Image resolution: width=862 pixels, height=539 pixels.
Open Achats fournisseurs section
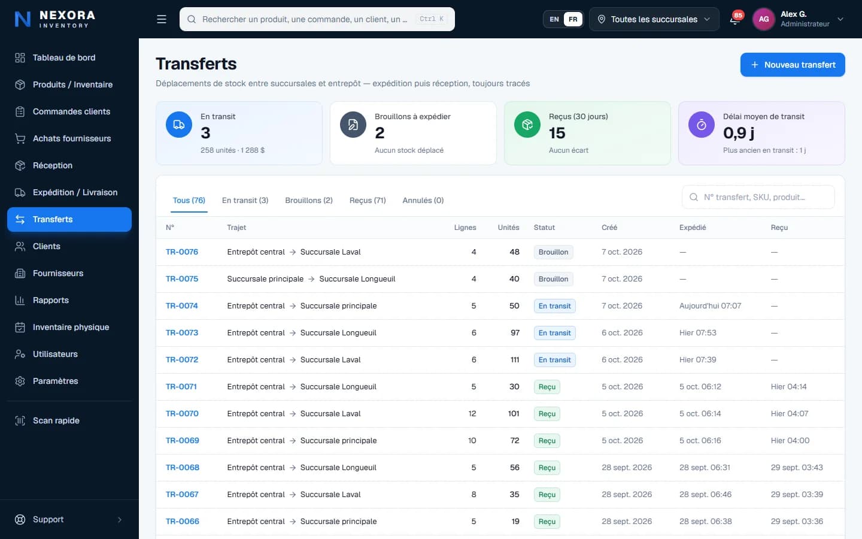[x=69, y=138]
